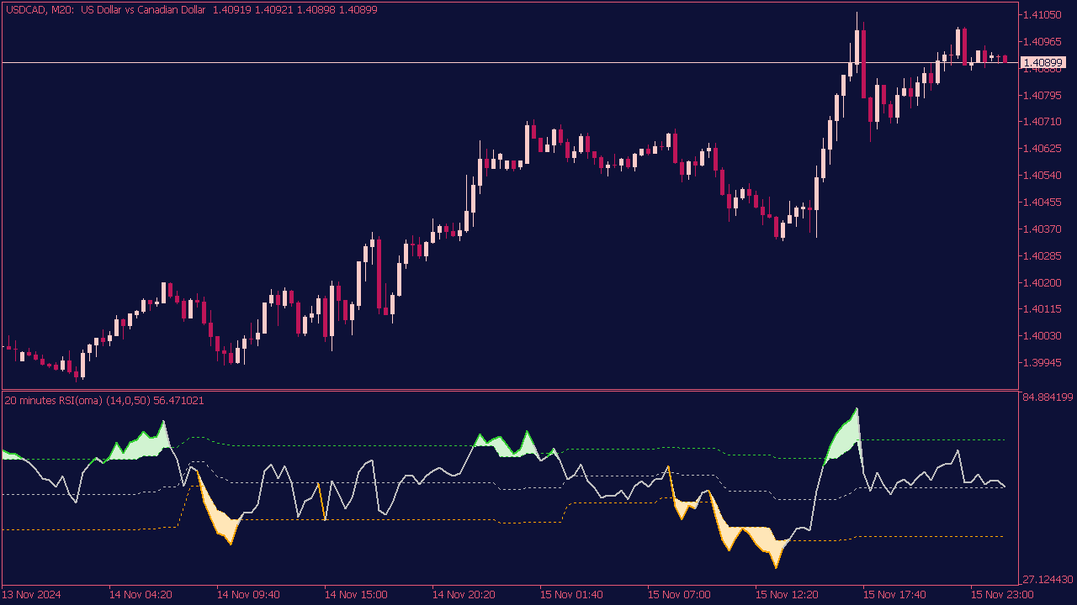Click price scale value 1.39945
Image resolution: width=1077 pixels, height=605 pixels.
click(x=1041, y=363)
